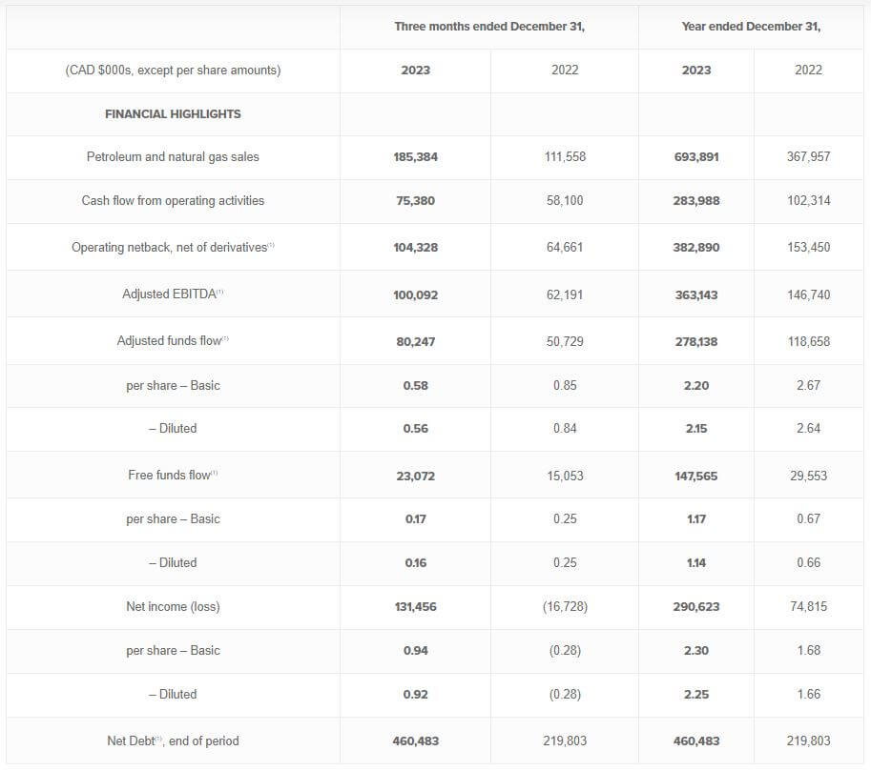This screenshot has height=771, width=871.
Task: Click the "Year ended December 31," column header
Action: tap(751, 27)
